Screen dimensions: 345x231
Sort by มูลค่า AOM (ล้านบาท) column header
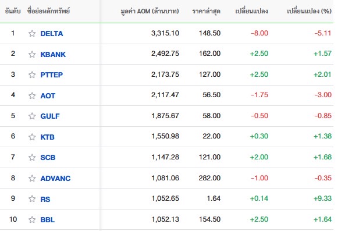click(x=150, y=11)
